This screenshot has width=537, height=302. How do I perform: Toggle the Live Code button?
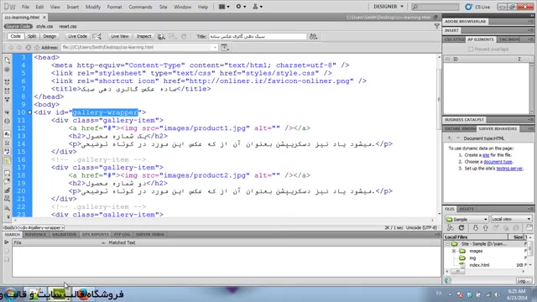77,36
